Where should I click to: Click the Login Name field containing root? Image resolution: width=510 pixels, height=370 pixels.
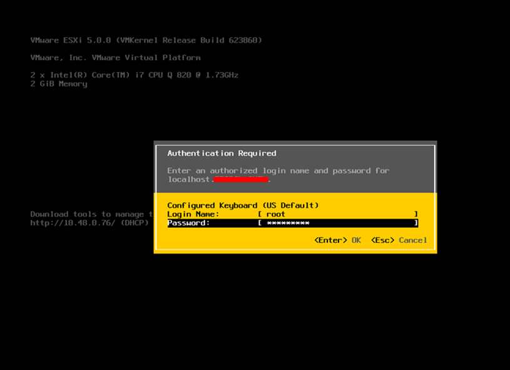pos(338,214)
